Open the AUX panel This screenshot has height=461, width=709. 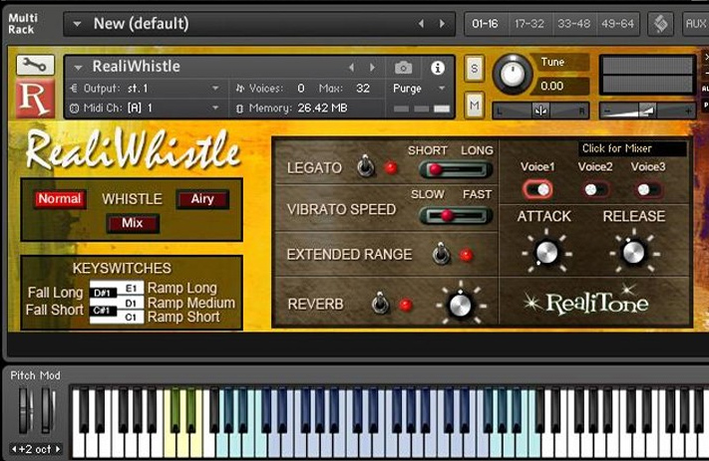[x=695, y=24]
